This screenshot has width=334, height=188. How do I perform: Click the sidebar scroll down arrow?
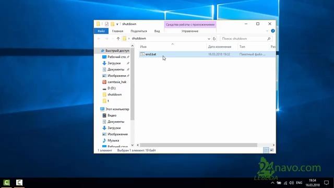[132, 145]
